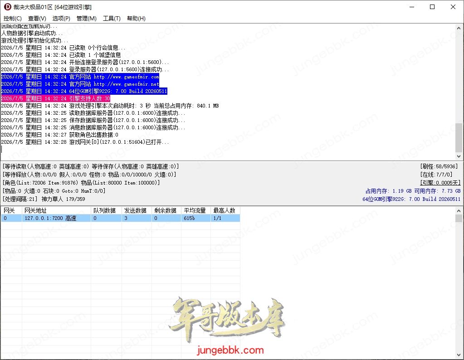
Task: Open the 管理(M) menu
Action: pyautogui.click(x=87, y=18)
